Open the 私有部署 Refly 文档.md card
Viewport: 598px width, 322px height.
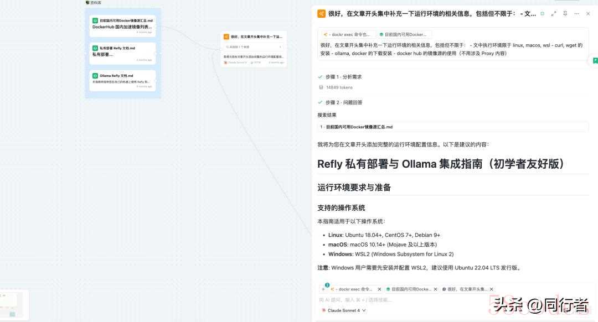tap(122, 51)
